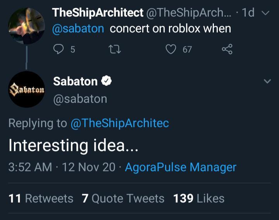The image size is (279, 220).
Task: Click Sabaton's verified badge
Action: coord(107,81)
